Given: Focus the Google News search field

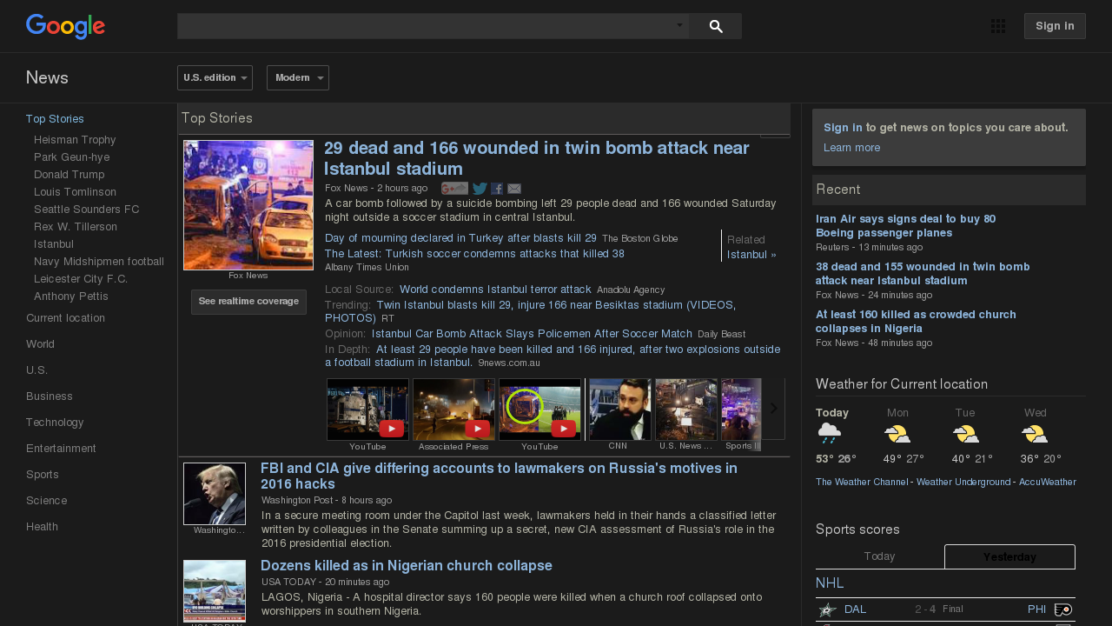Looking at the screenshot, I should point(434,26).
